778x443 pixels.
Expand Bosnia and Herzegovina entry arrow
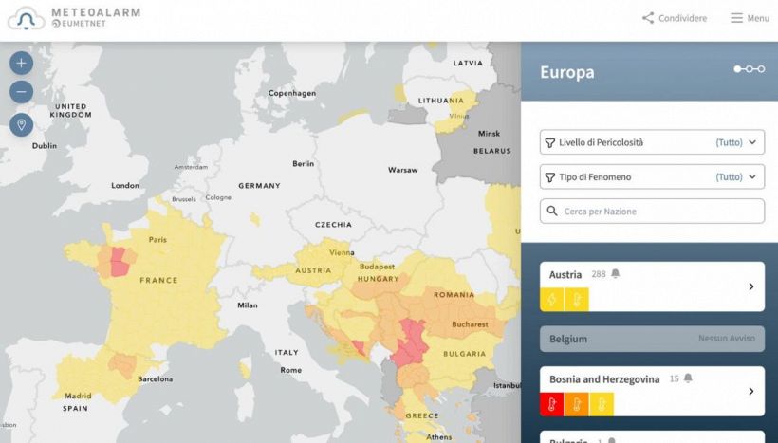pyautogui.click(x=750, y=391)
